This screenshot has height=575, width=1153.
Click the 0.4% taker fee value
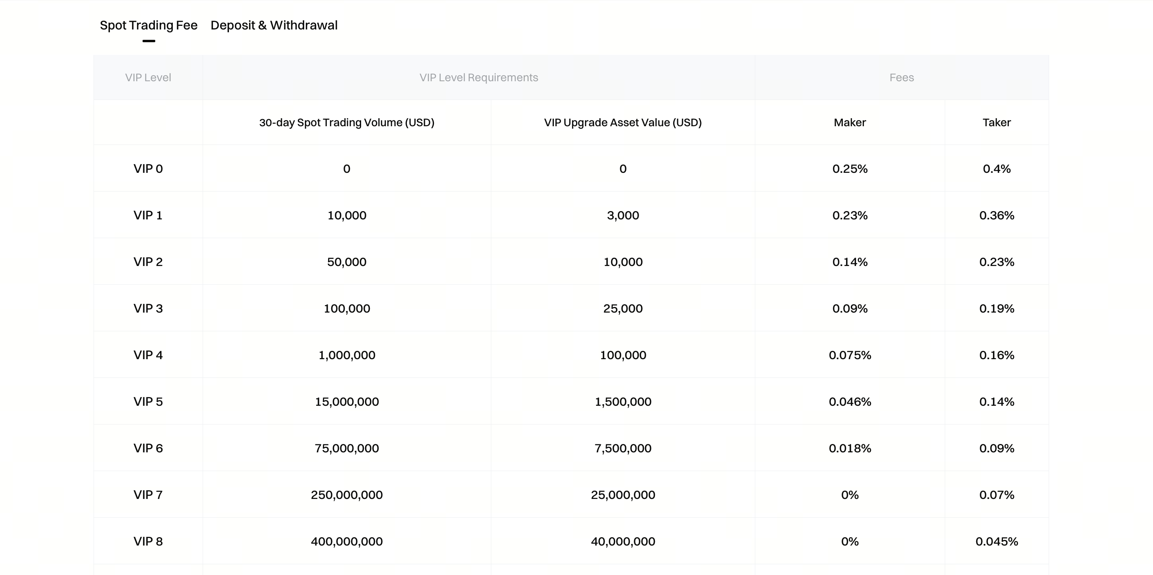pyautogui.click(x=997, y=169)
